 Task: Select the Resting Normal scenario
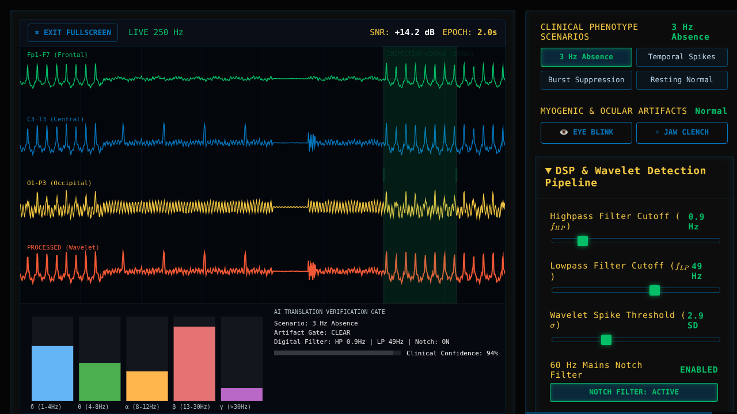[x=682, y=80]
